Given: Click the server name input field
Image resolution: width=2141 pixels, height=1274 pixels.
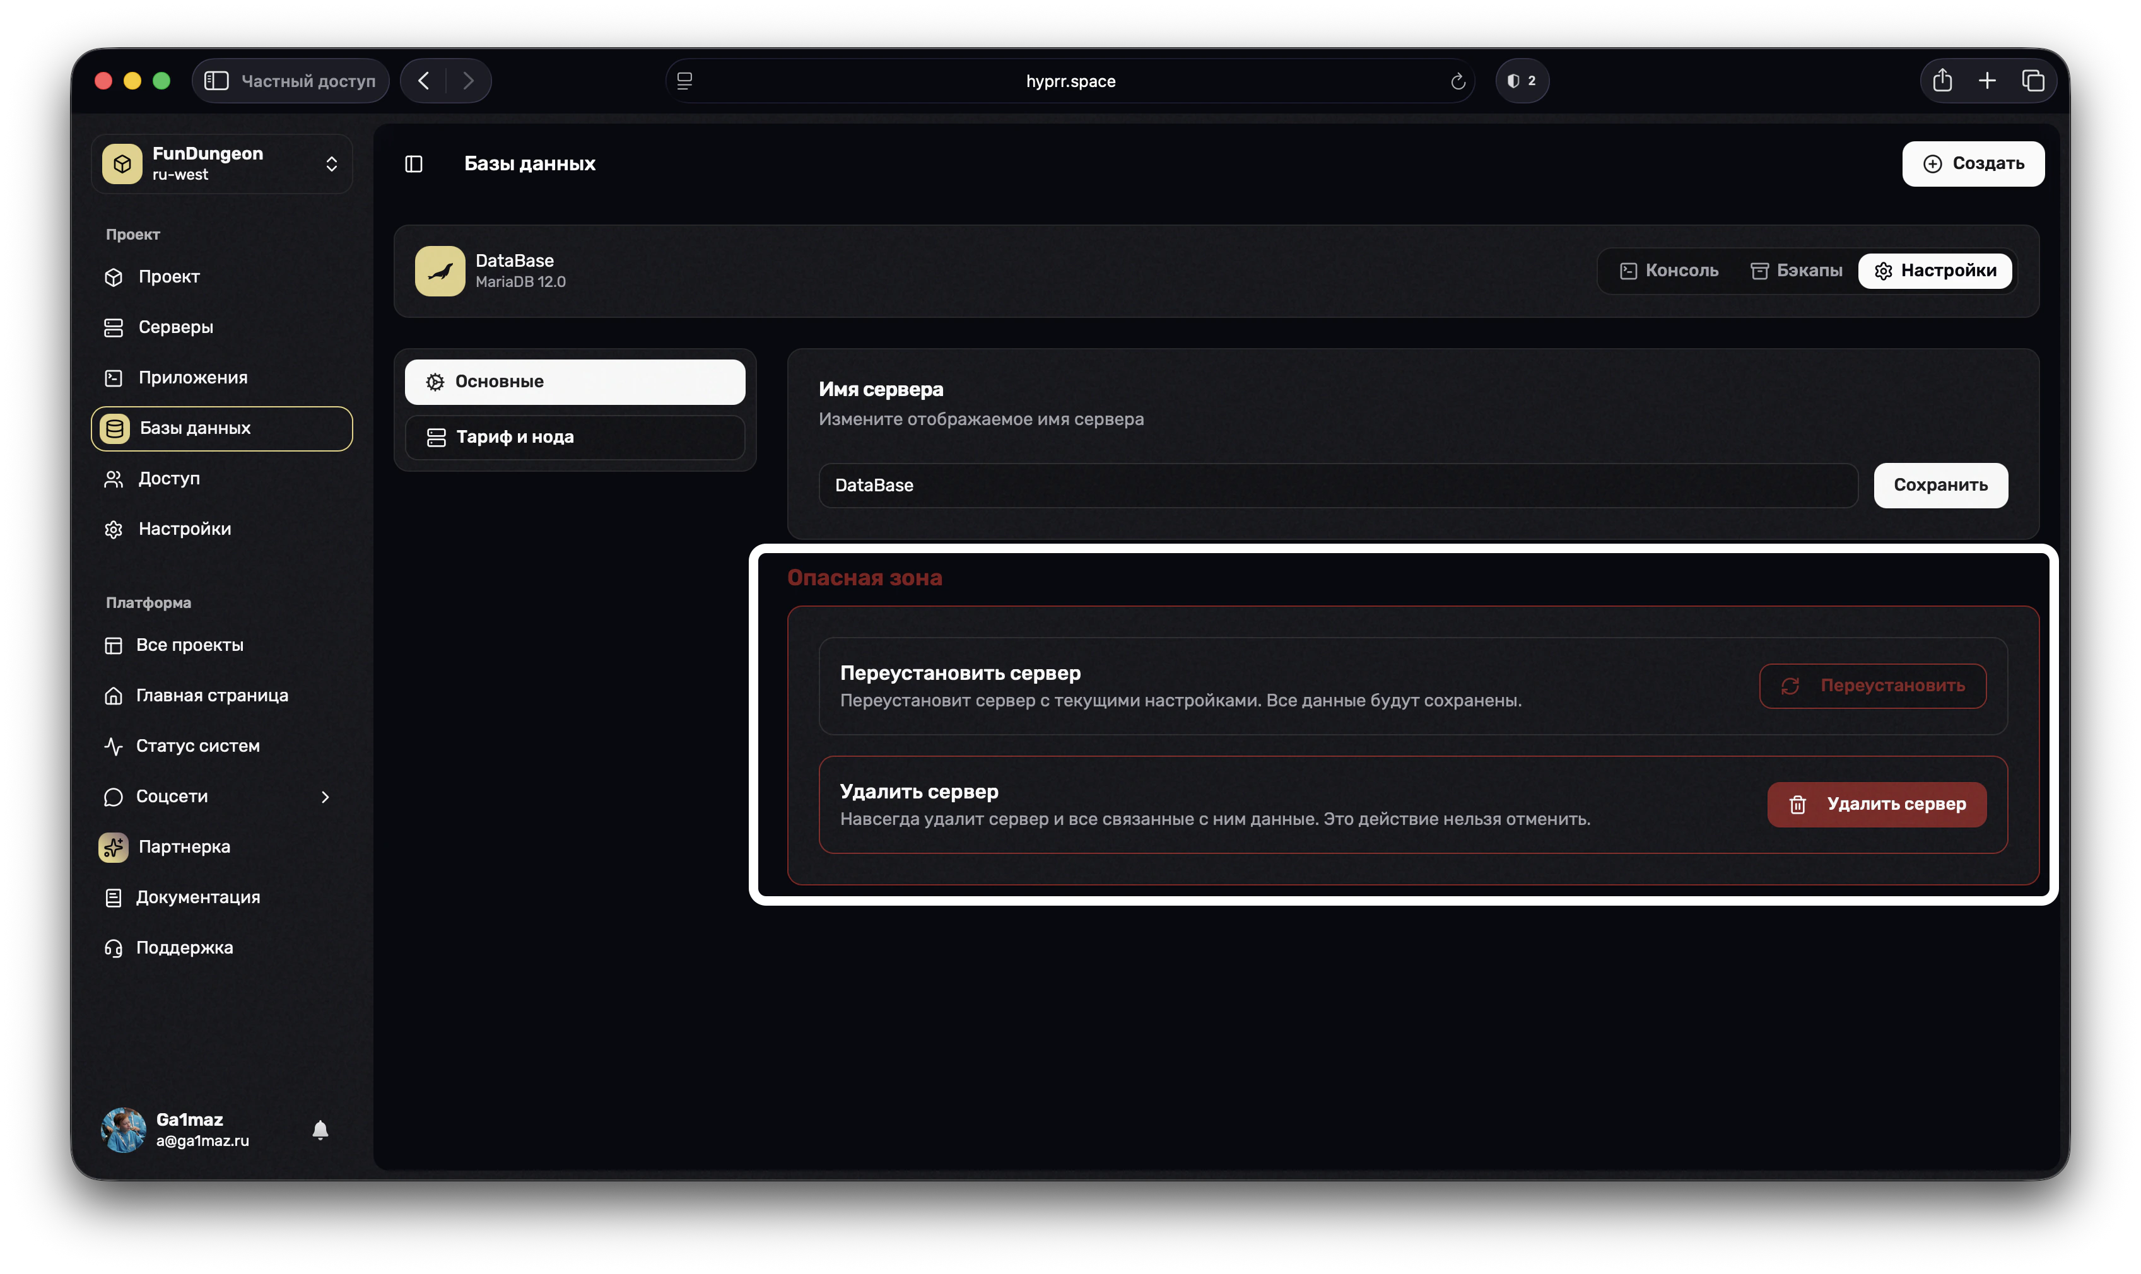Looking at the screenshot, I should (1337, 485).
